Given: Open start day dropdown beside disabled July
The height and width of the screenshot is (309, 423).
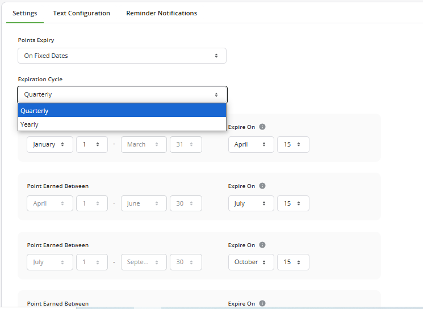Looking at the screenshot, I should (92, 262).
